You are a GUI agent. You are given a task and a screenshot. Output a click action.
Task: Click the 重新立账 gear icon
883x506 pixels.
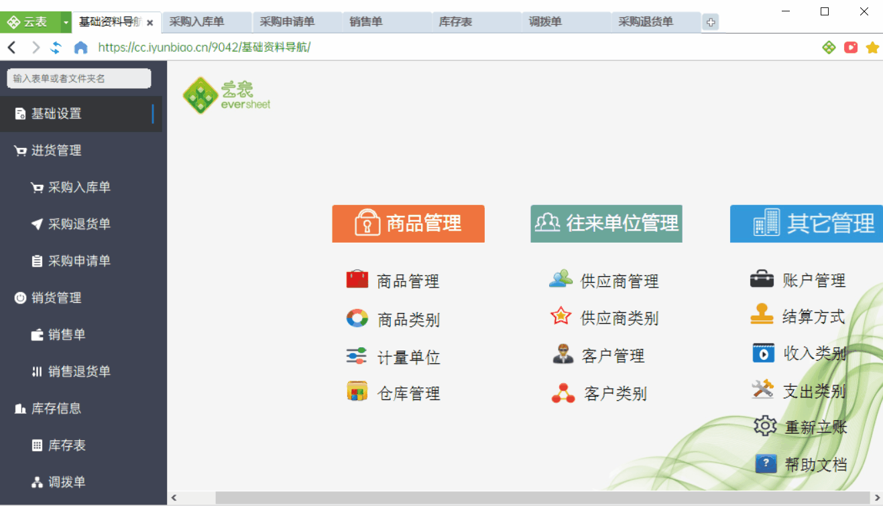click(x=765, y=425)
